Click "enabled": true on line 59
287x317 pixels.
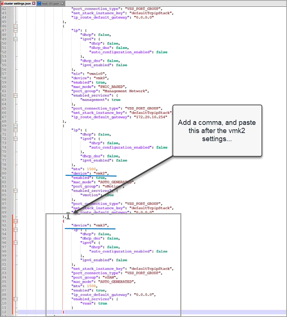point(89,82)
